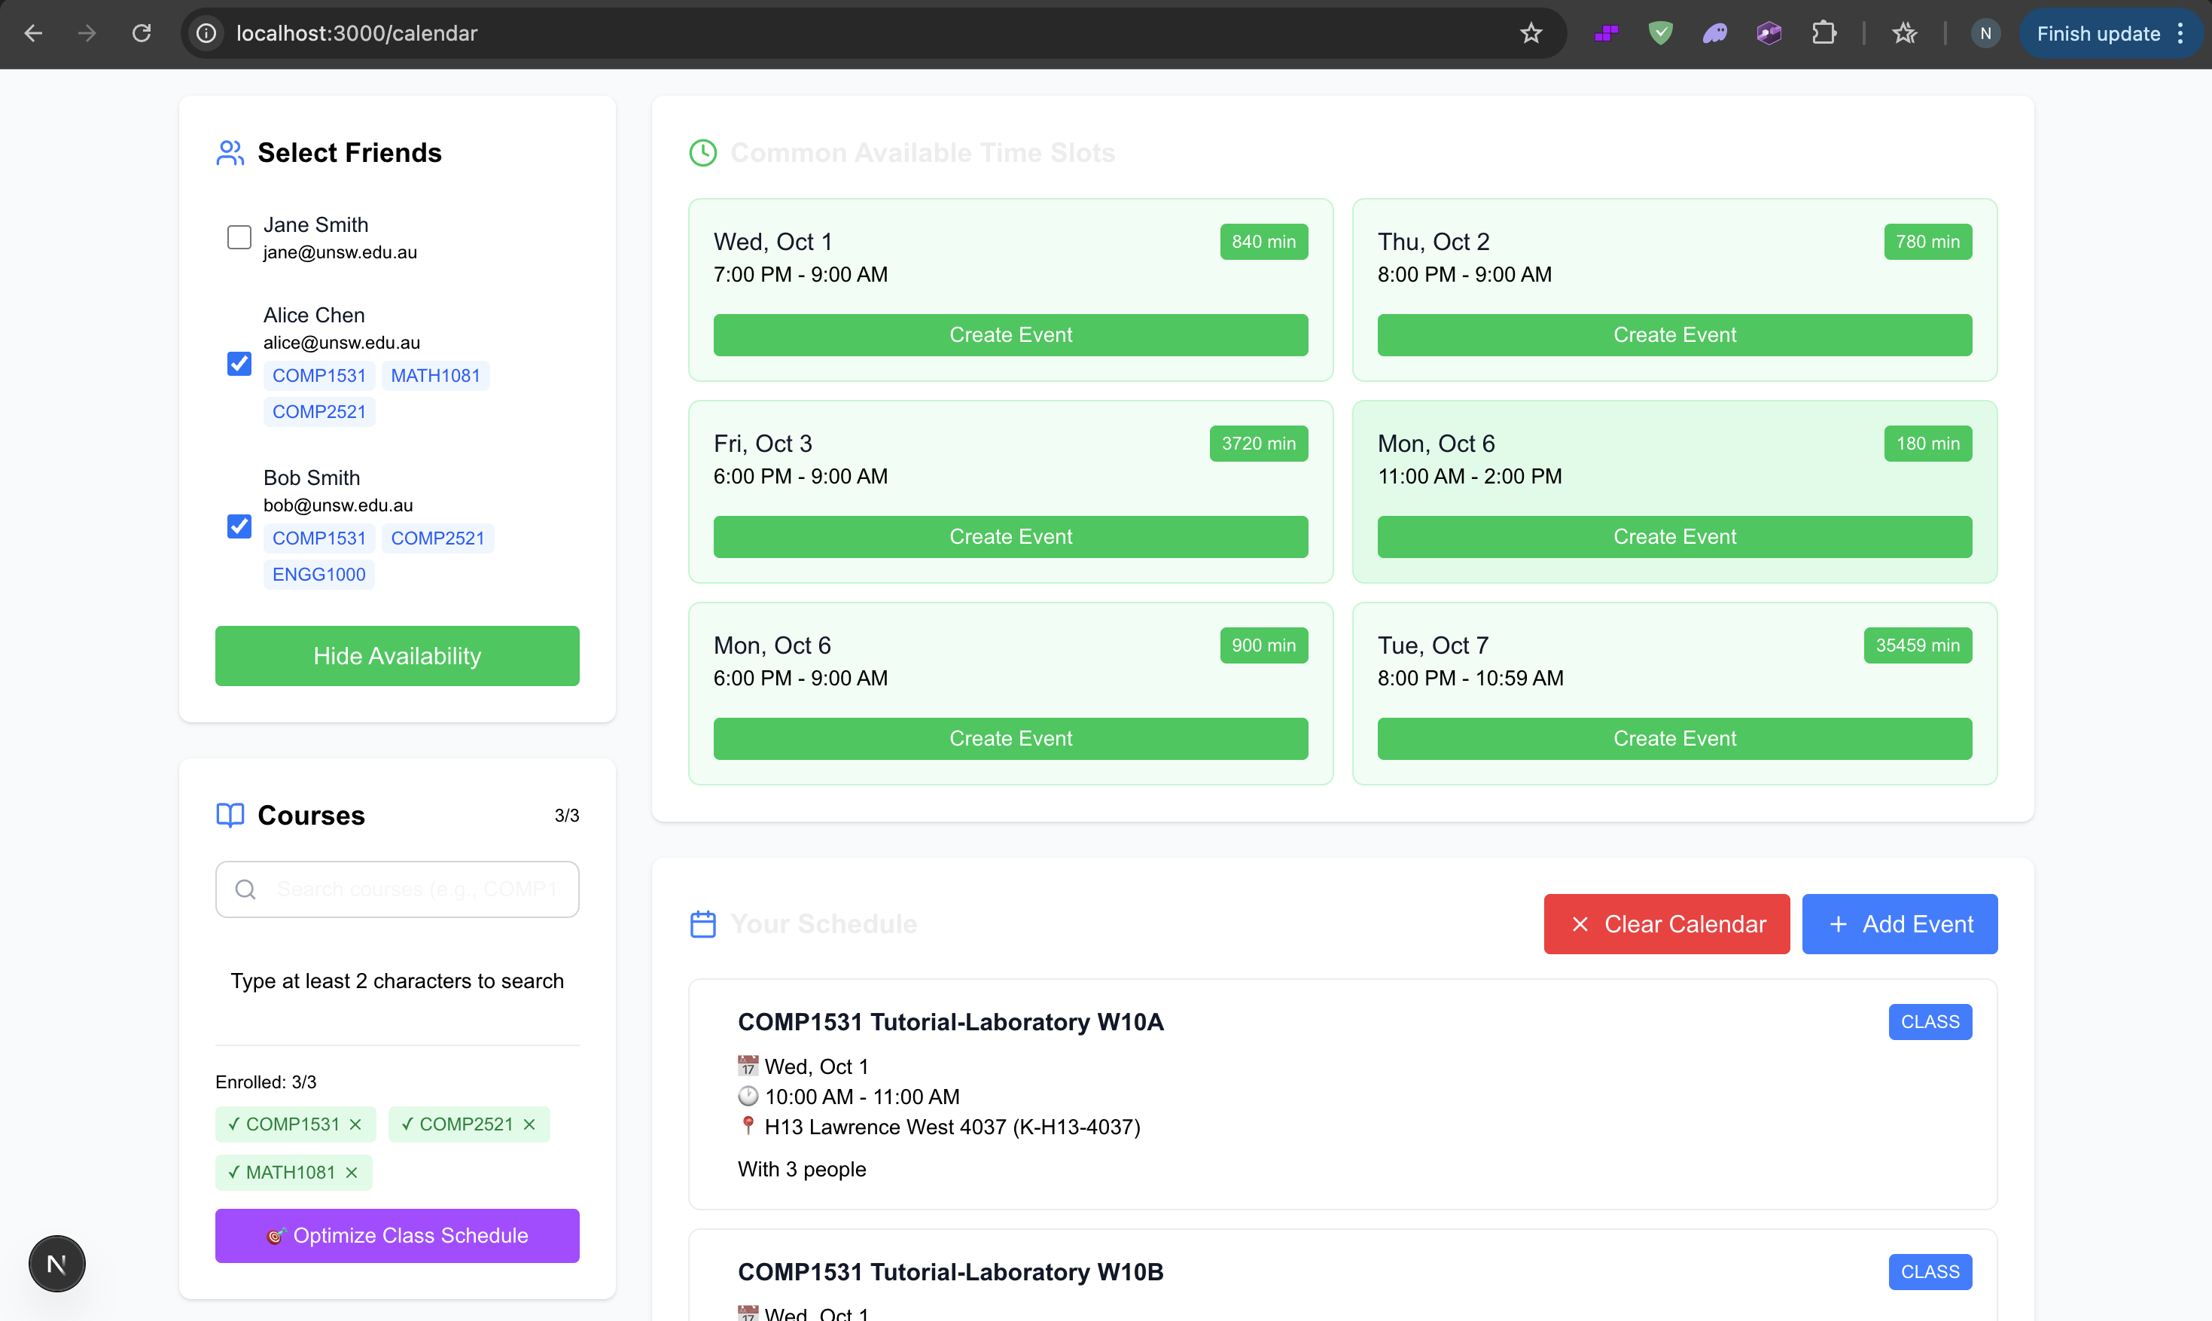
Task: Deselect Bob Smith checkbox
Action: [x=239, y=526]
